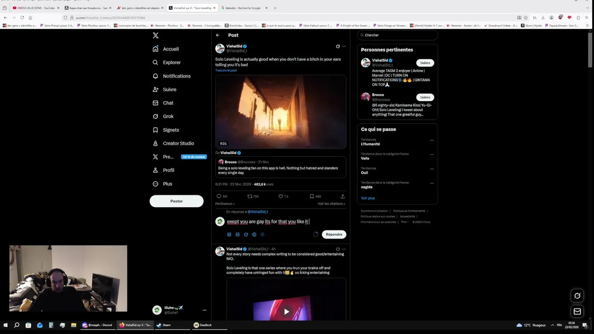
Task: Add a GIF to the reply
Action: 237,234
